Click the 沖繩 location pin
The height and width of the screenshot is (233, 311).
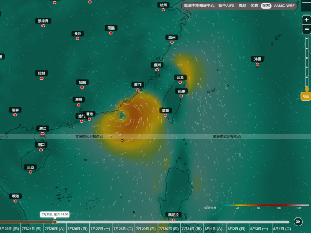point(257,64)
